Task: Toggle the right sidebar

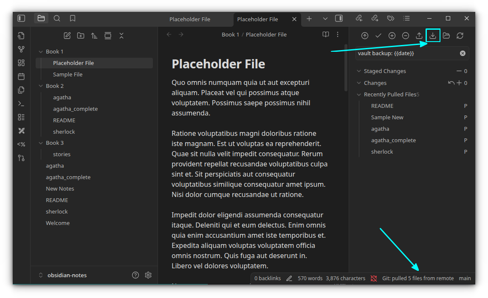Action: pos(339,18)
